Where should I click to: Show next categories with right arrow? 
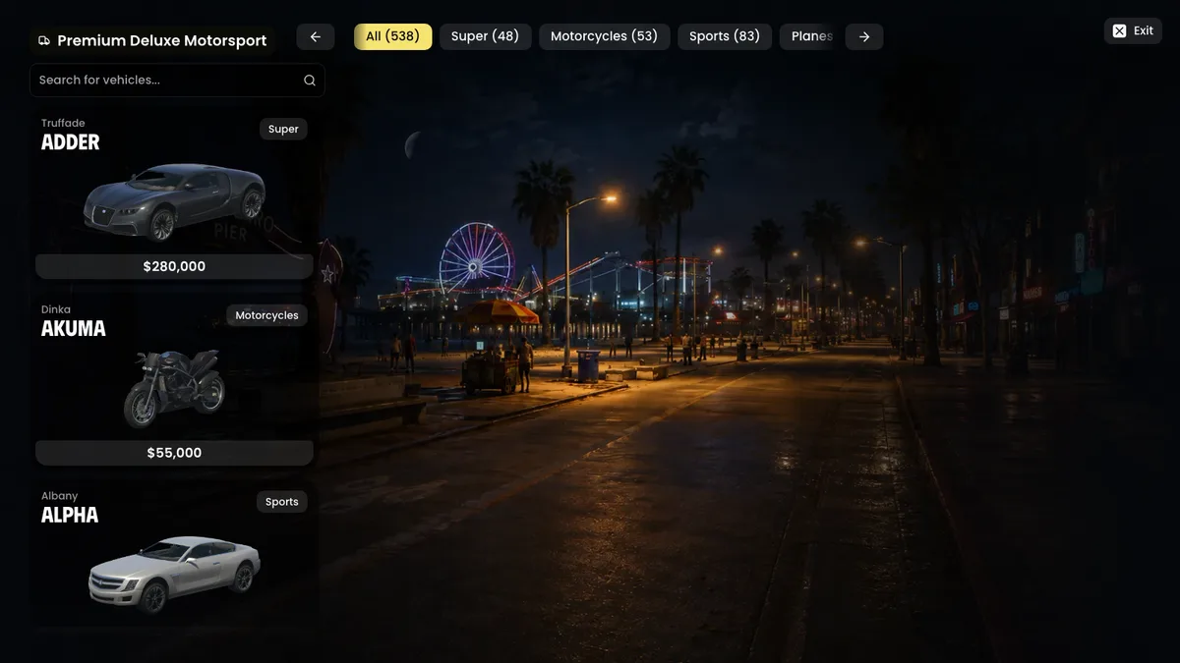(864, 37)
